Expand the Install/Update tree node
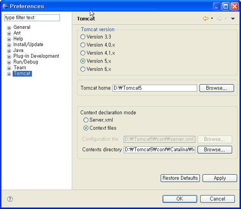Image resolution: width=241 pixels, height=209 pixels. 9,45
